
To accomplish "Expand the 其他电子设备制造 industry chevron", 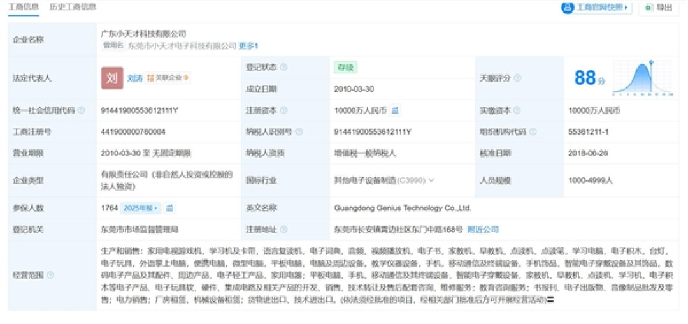I will [431, 180].
